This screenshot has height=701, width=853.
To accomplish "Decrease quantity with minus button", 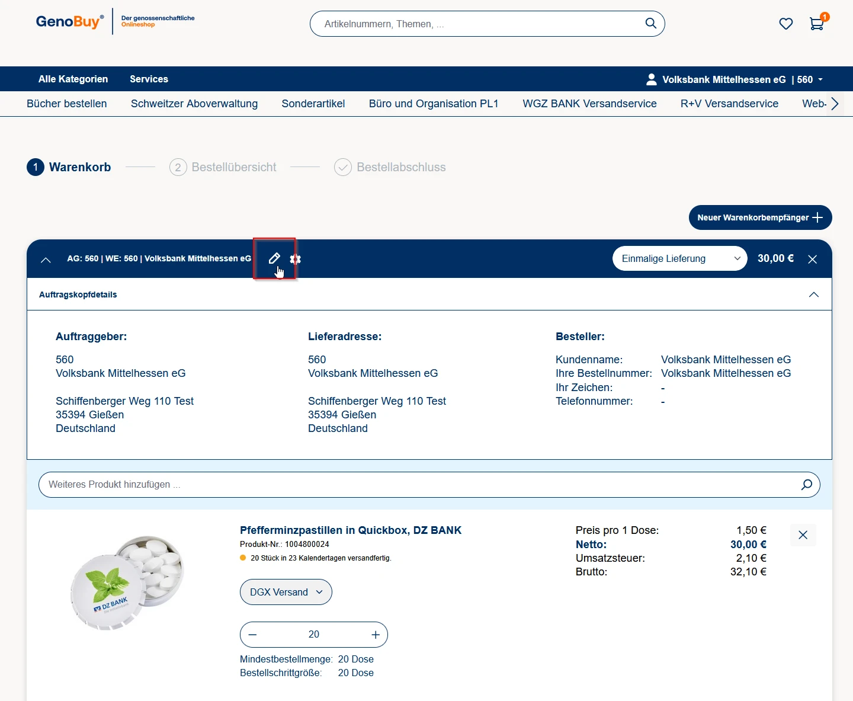I will [x=253, y=635].
